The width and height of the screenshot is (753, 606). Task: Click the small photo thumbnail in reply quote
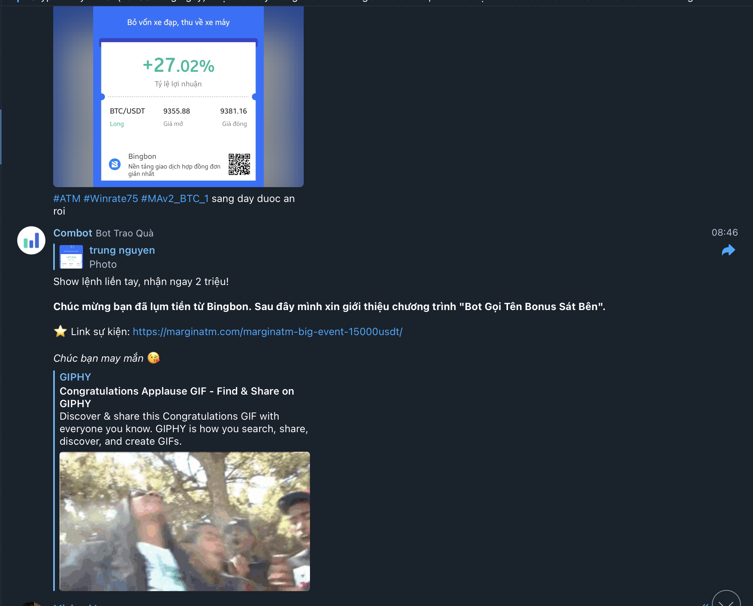pyautogui.click(x=71, y=257)
